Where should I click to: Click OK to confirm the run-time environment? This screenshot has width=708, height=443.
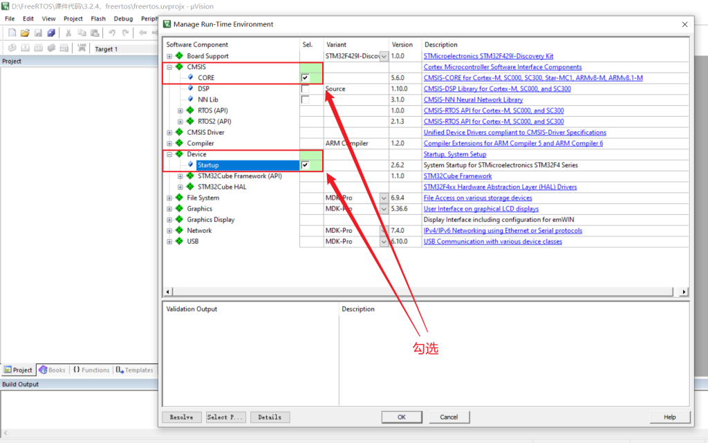[x=401, y=417]
